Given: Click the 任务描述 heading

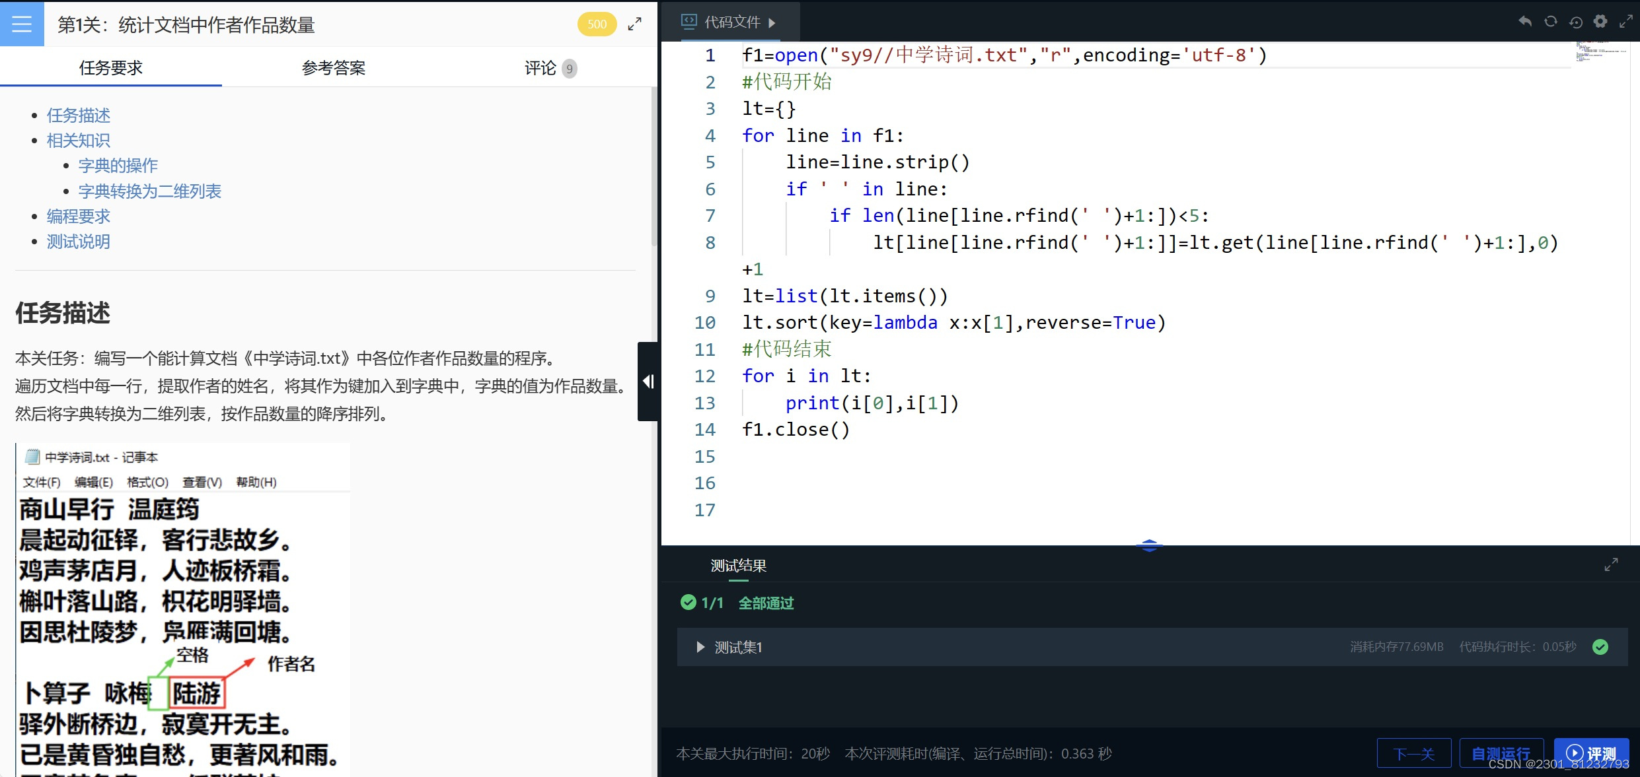Looking at the screenshot, I should tap(63, 313).
